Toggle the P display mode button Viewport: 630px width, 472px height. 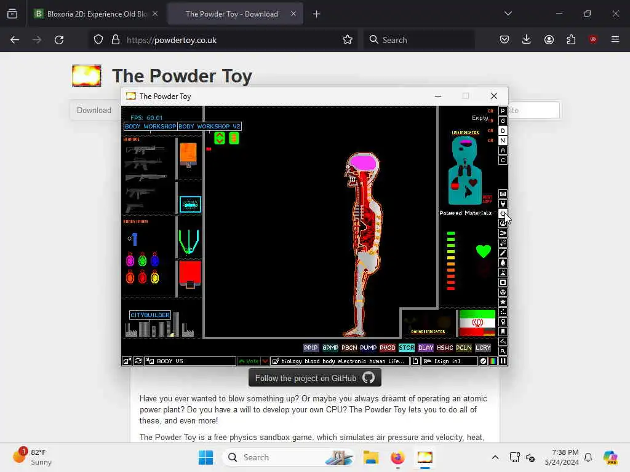503,111
